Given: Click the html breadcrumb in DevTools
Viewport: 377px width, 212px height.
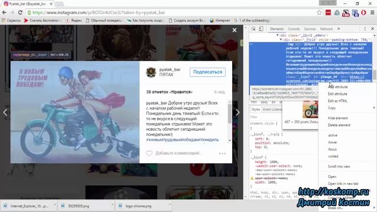Looking at the screenshot, I should tap(254, 102).
